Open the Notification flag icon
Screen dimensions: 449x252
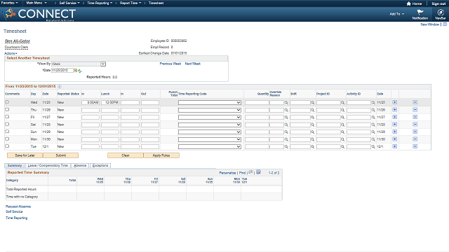[420, 13]
